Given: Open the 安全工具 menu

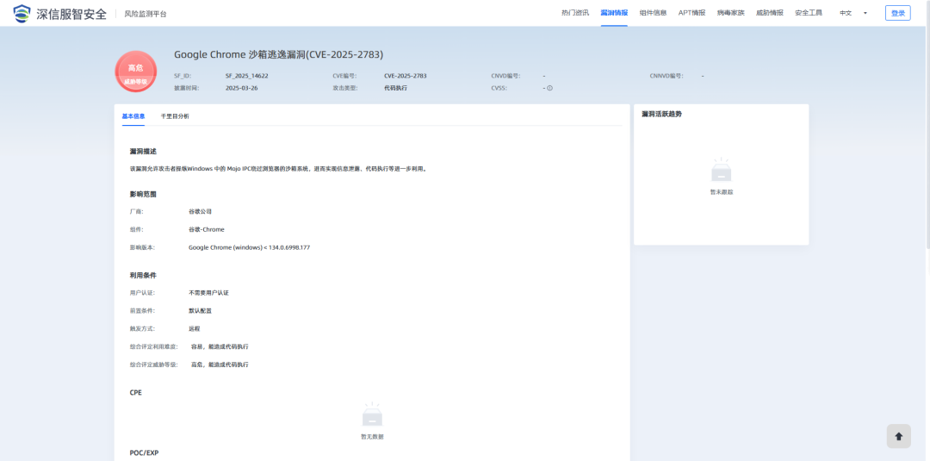Looking at the screenshot, I should (x=809, y=12).
